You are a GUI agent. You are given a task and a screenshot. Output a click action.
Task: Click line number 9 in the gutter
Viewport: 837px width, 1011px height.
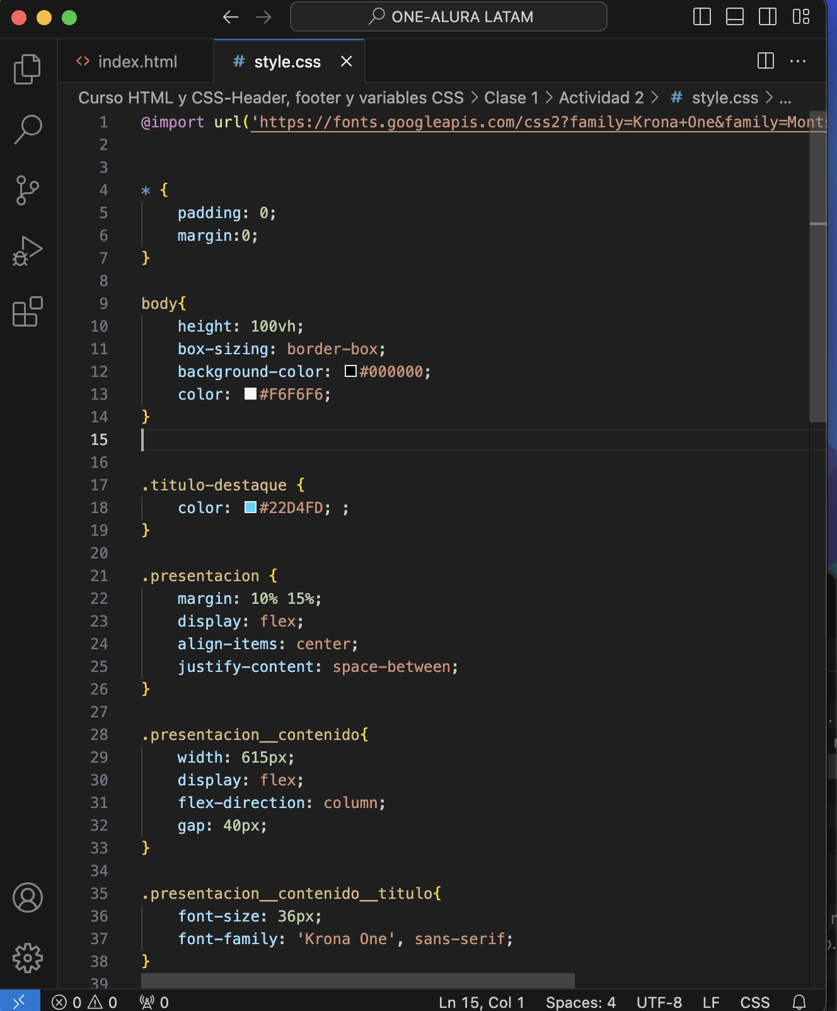click(x=103, y=303)
